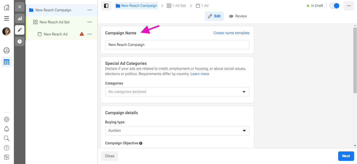Open the Create name template link
This screenshot has height=164, width=357.
point(231,33)
